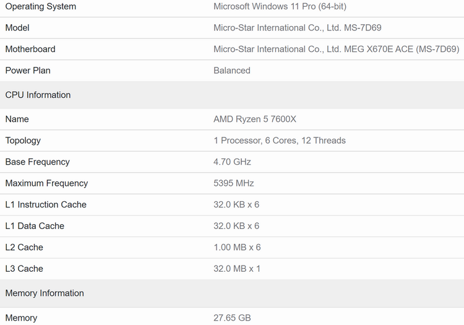Click the Maximum Frequency label
Image resolution: width=464 pixels, height=325 pixels.
[x=46, y=183]
